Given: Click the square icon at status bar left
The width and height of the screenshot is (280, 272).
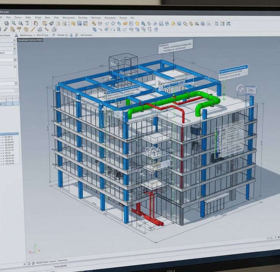Looking at the screenshot, I should click(29, 264).
